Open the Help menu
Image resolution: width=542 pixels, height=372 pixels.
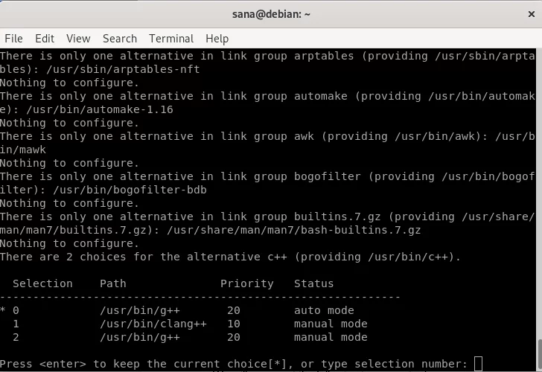point(217,39)
